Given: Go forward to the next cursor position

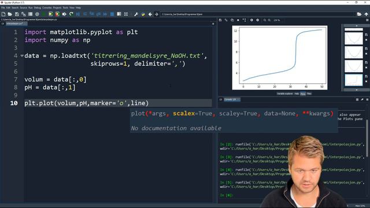Looking at the screenshot, I should [x=157, y=14].
